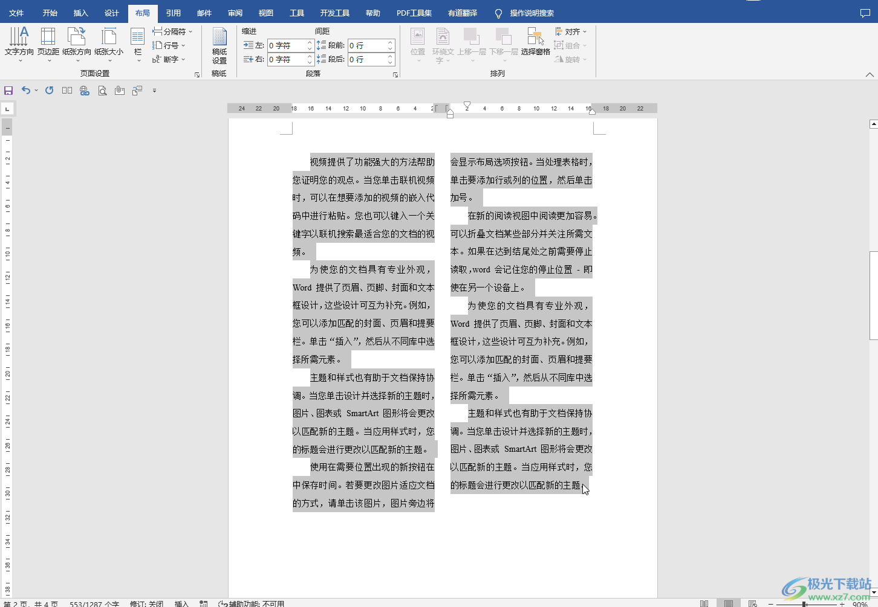Screen dimensions: 878x607
Task: Switch to the References (引用) tab
Action: coord(174,13)
